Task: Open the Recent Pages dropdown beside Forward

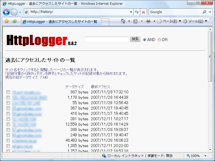Action: point(20,12)
